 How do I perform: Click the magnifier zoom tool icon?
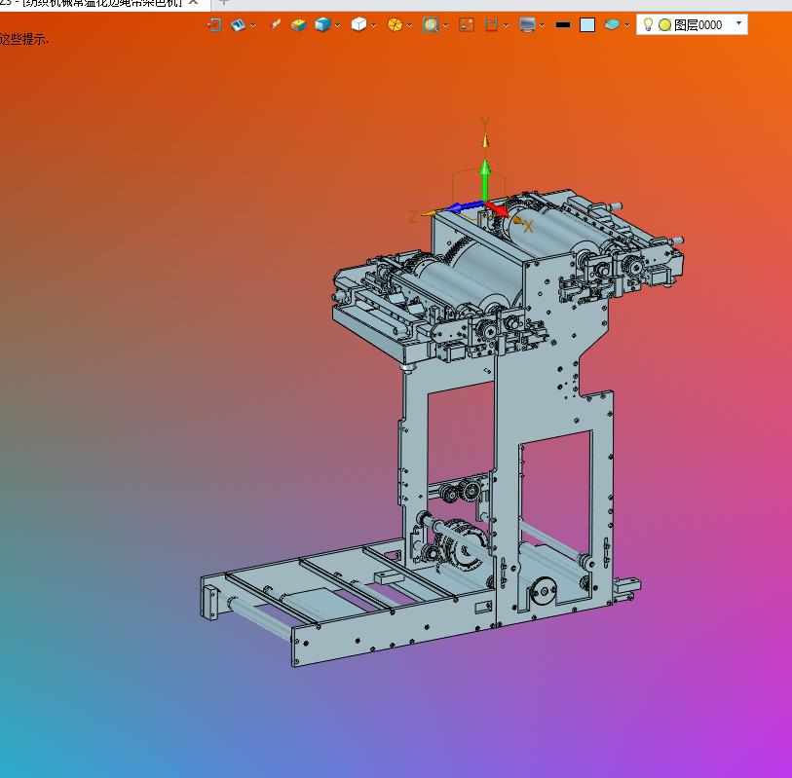[430, 24]
